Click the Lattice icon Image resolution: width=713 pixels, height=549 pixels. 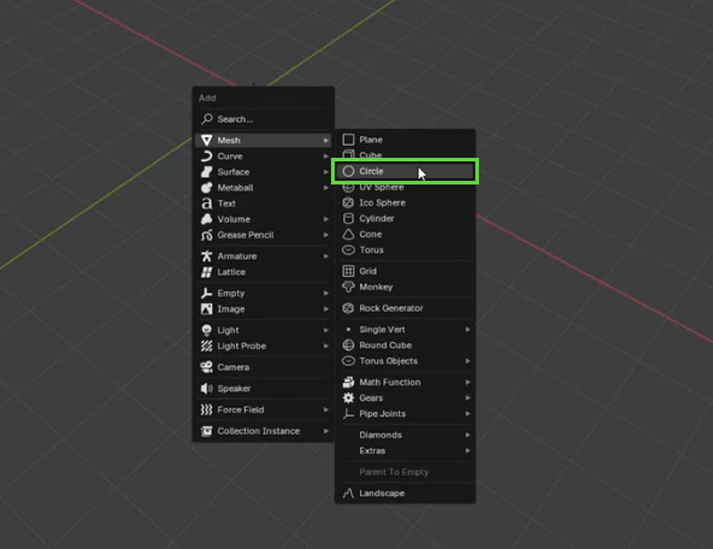207,272
